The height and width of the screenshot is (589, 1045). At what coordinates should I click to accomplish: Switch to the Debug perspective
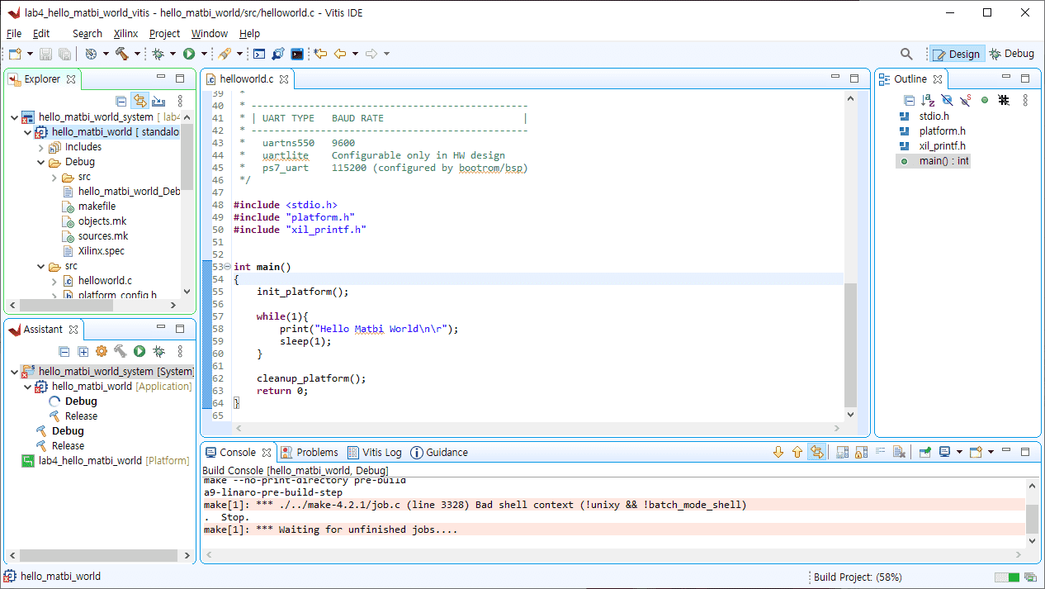click(1011, 54)
